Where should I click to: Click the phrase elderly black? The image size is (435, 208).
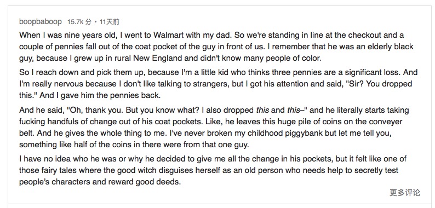(391, 47)
